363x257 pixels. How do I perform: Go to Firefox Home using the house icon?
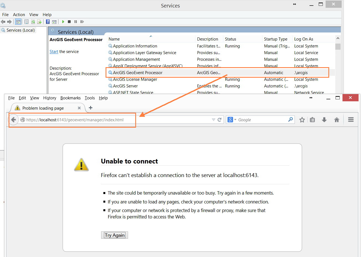tap(337, 120)
